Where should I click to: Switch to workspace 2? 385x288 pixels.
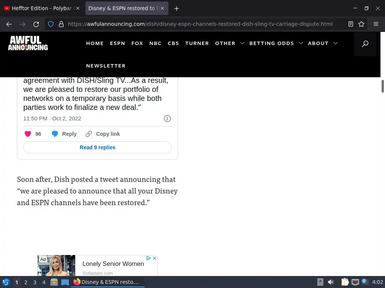26,282
